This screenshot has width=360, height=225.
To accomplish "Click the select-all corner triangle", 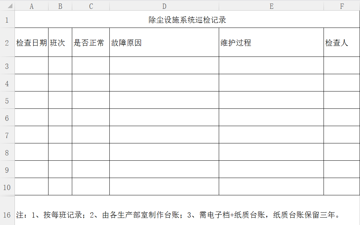I will (10, 6).
